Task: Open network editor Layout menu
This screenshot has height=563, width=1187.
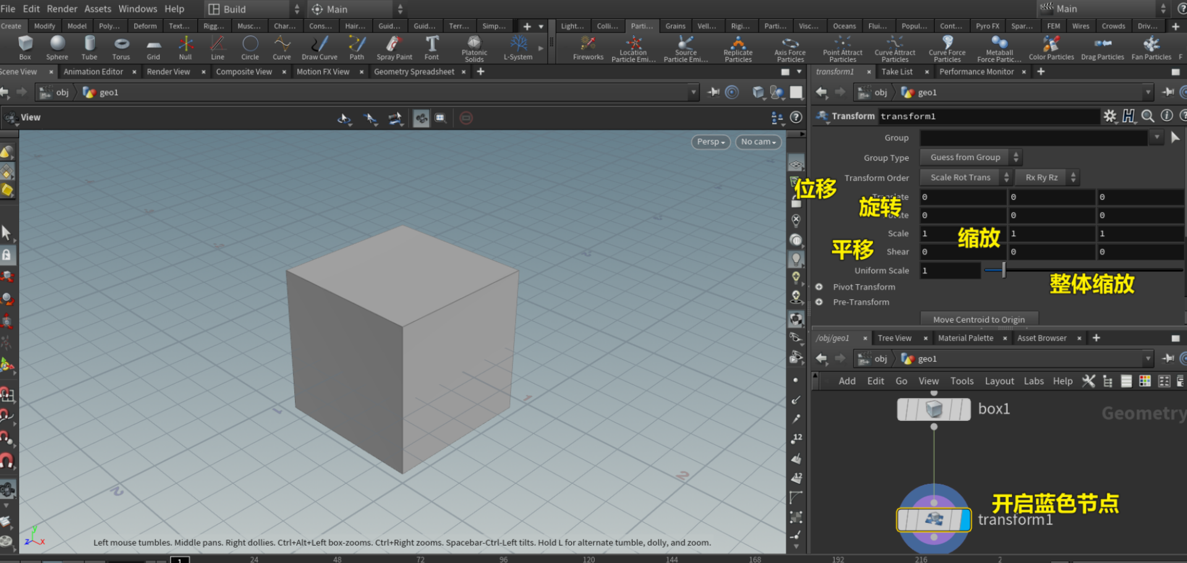Action: 999,381
